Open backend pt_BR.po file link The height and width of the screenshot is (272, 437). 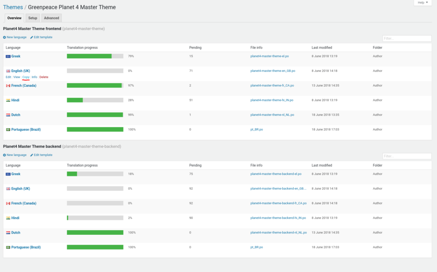pos(256,247)
